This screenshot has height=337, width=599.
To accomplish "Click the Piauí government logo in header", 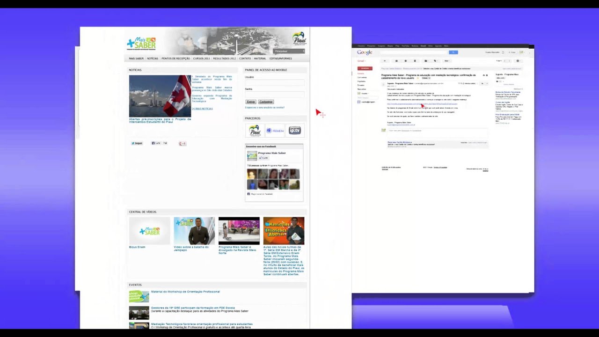I will click(299, 38).
